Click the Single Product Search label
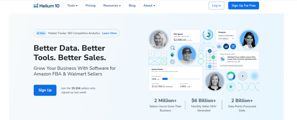Image resolution: width=297 pixels, height=120 pixels. (x=227, y=54)
